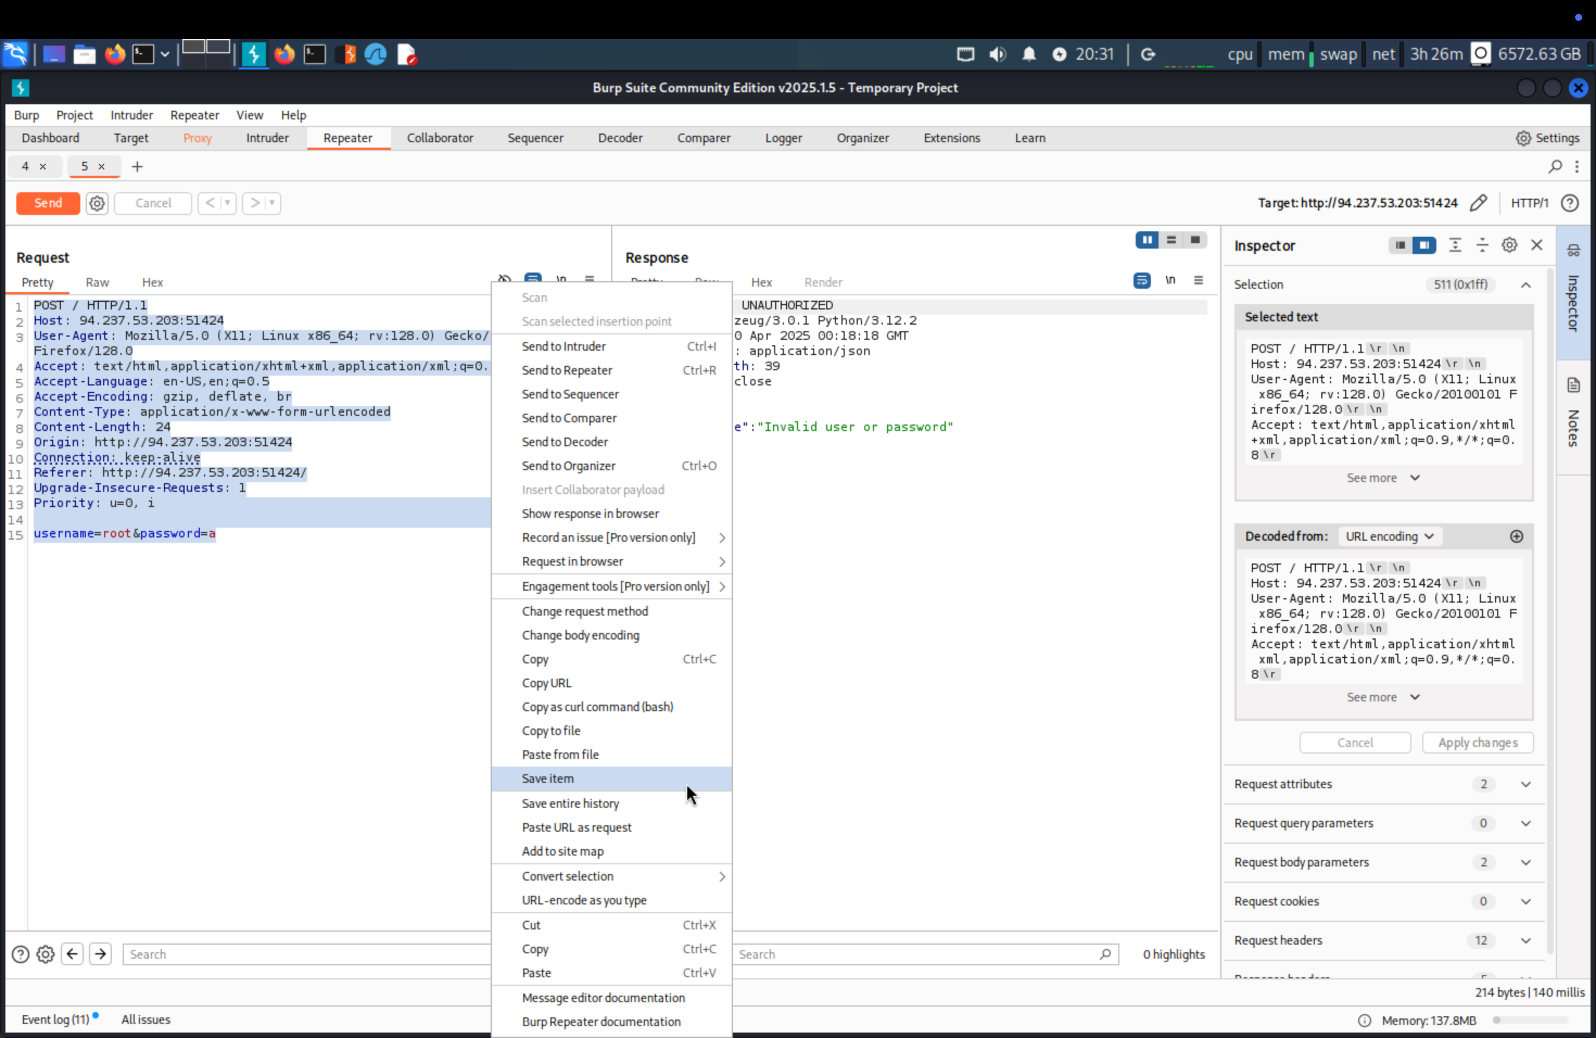Open the forward history dropdown arrow
This screenshot has height=1038, width=1596.
tap(271, 203)
